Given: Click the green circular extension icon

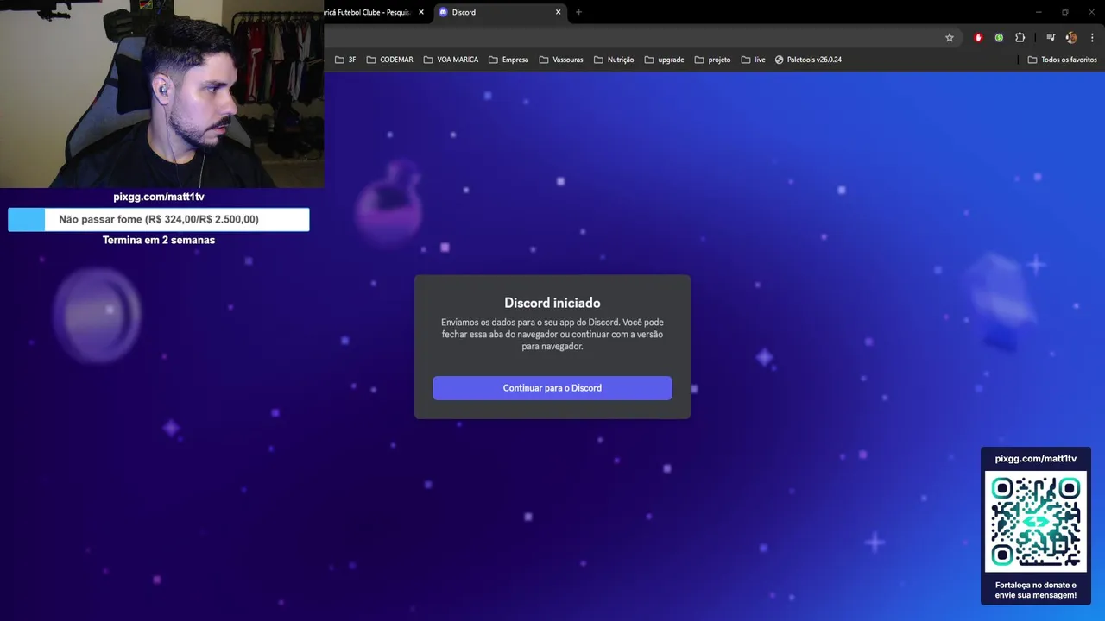Looking at the screenshot, I should (999, 38).
